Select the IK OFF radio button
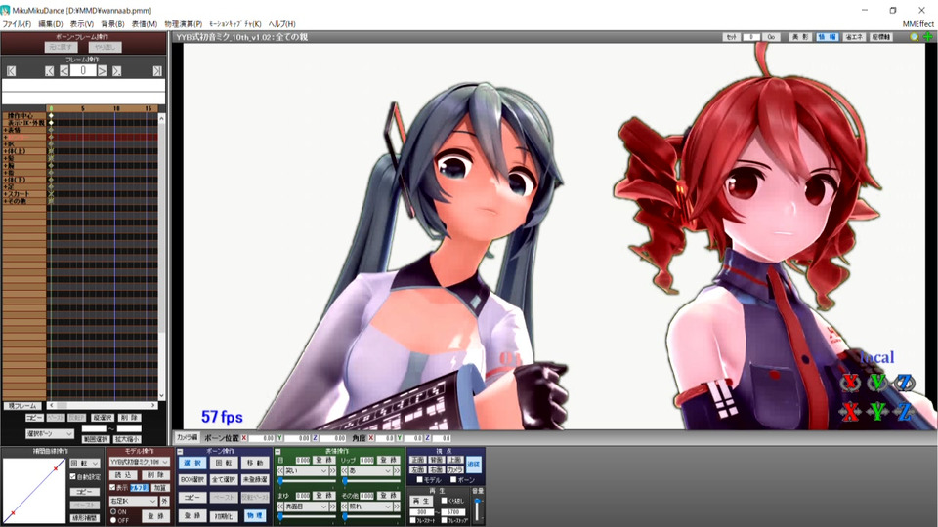Image resolution: width=938 pixels, height=527 pixels. [x=113, y=520]
